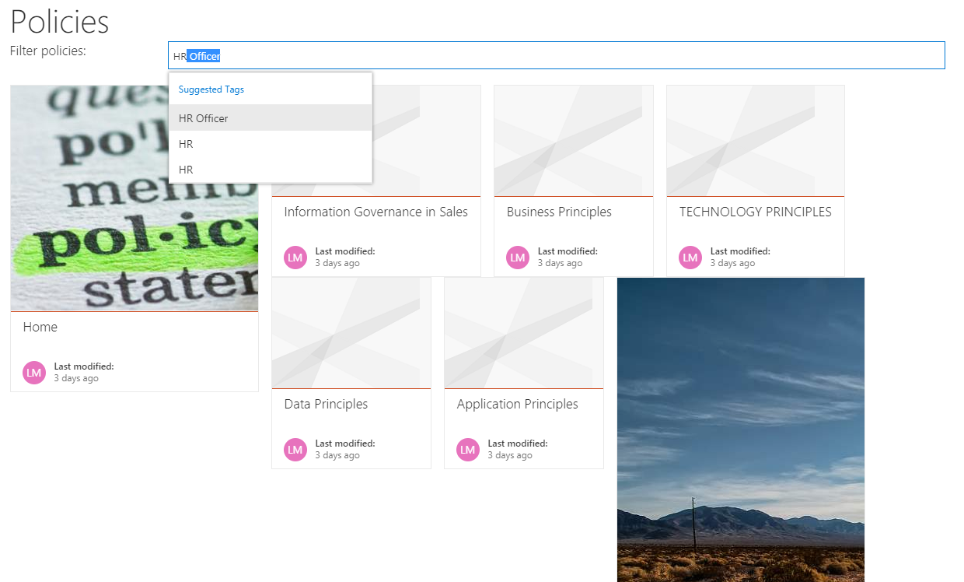Viewport: 964px width, 582px height.
Task: Click the LM avatar on TECHNOLOGY PRINCIPLES tile
Action: [x=690, y=257]
